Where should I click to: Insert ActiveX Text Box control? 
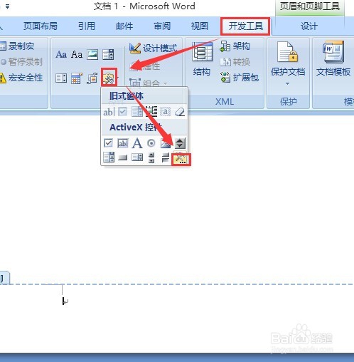tap(123, 143)
